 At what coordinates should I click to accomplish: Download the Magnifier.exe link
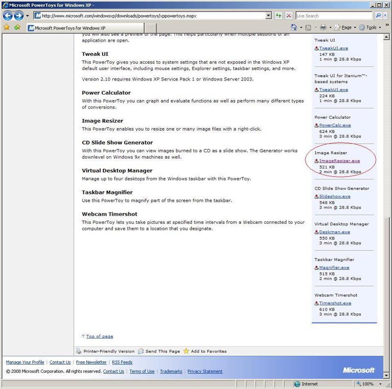[x=334, y=267]
